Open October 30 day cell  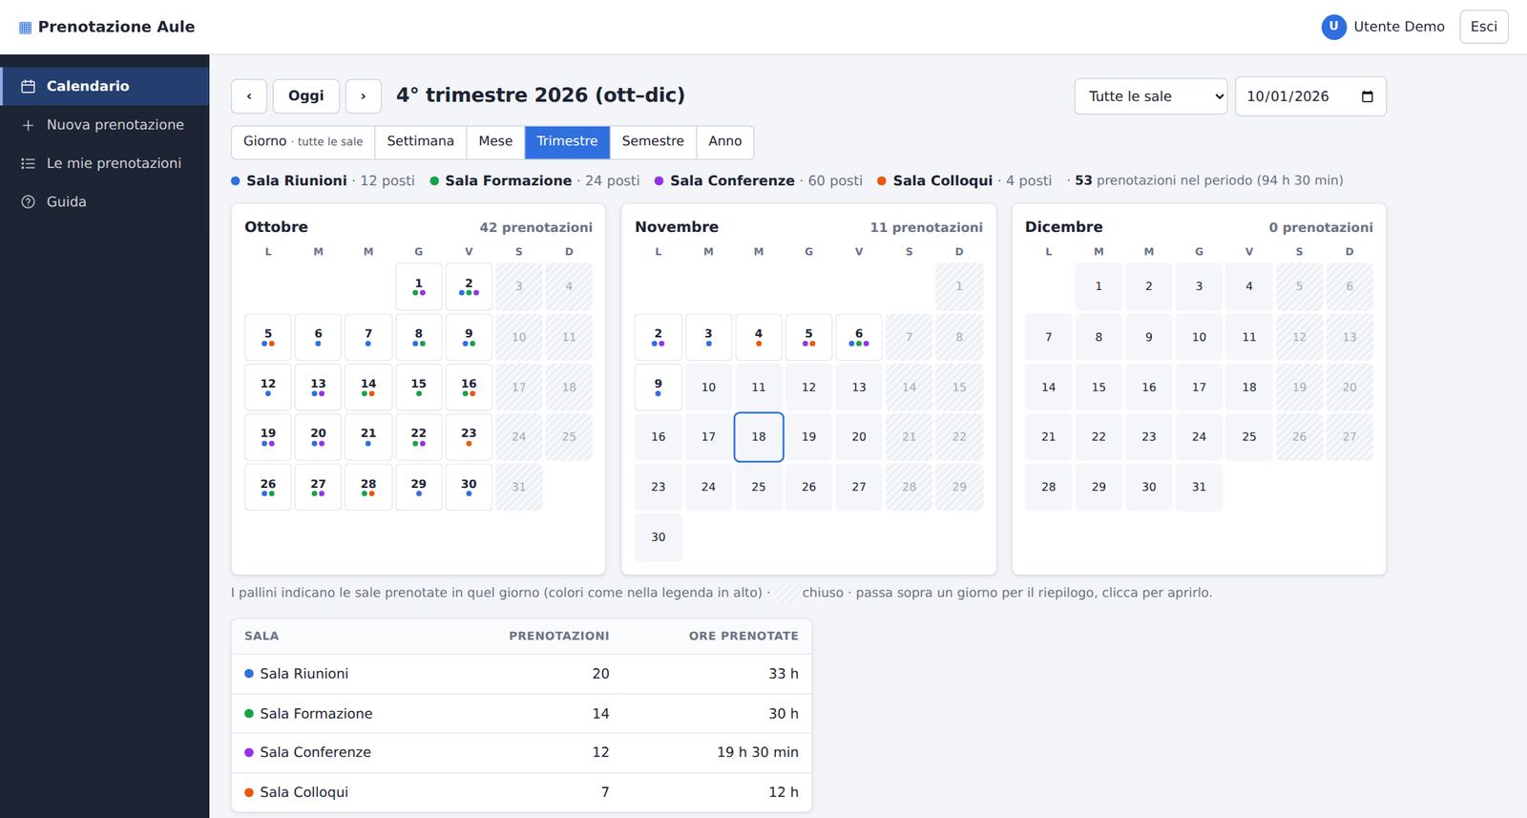469,487
